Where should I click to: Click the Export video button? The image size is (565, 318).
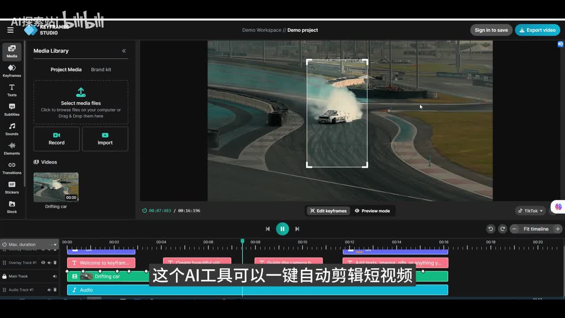pyautogui.click(x=537, y=30)
